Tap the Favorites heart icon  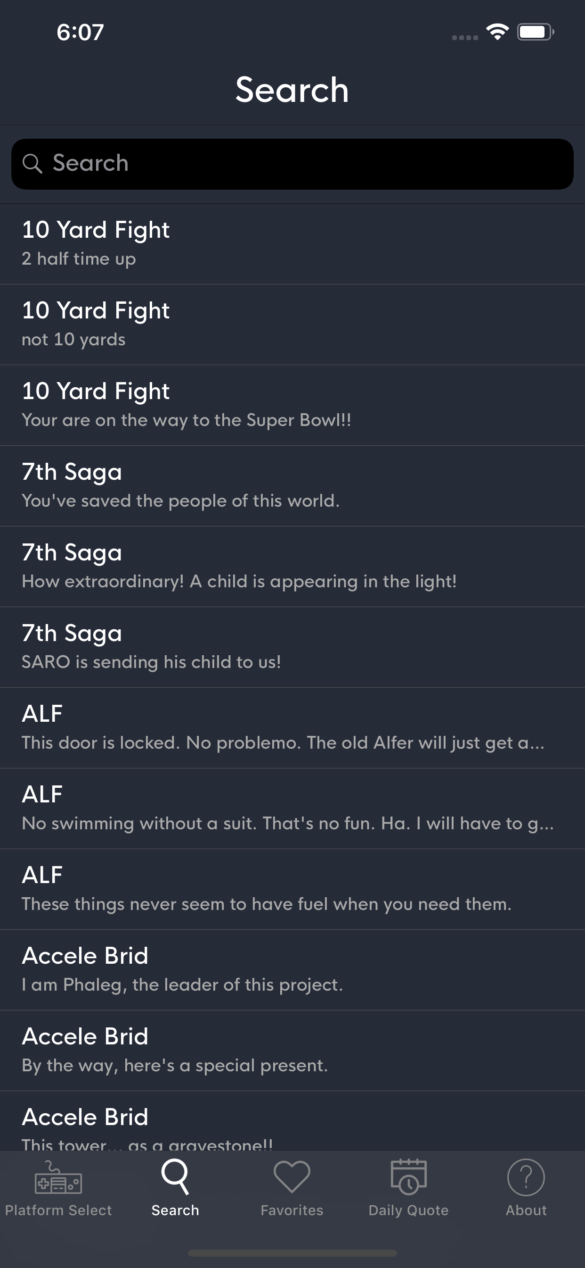tap(292, 1177)
